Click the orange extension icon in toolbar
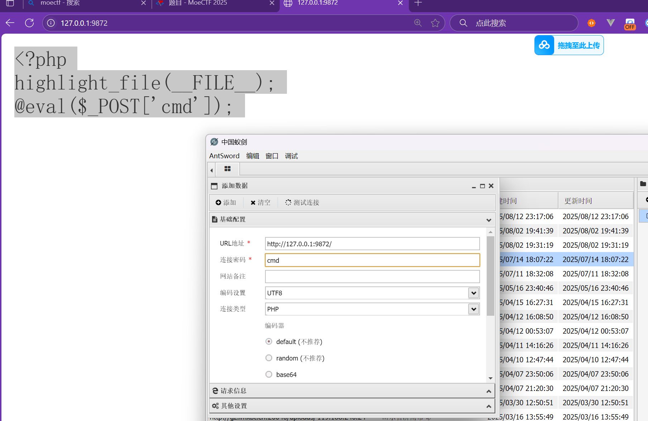 [x=591, y=23]
